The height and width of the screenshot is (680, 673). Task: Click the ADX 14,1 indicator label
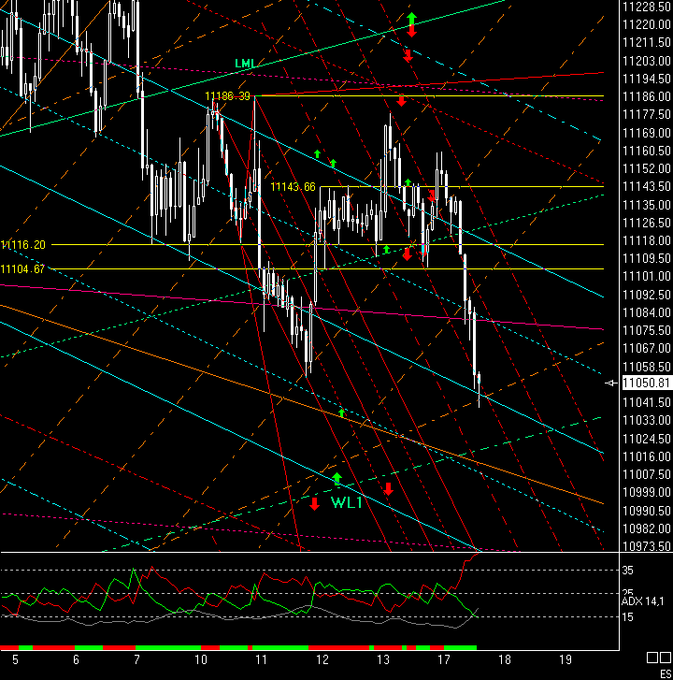click(643, 601)
